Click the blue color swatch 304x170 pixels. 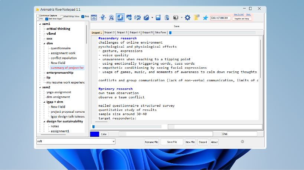point(95,134)
